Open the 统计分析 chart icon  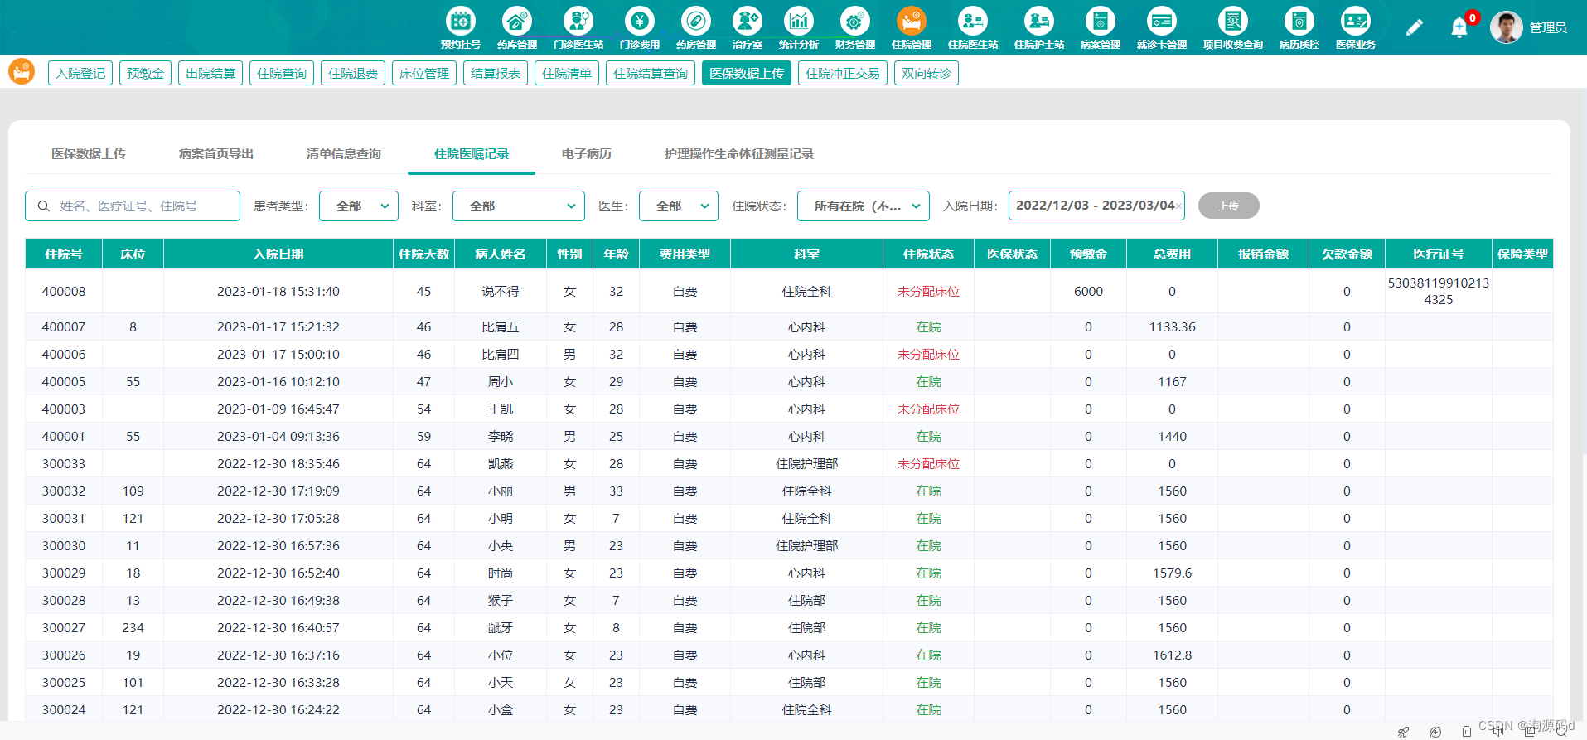tap(799, 21)
